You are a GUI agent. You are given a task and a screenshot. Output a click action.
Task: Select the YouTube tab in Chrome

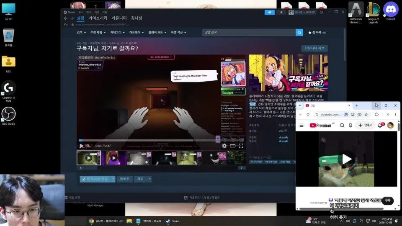tap(327, 105)
